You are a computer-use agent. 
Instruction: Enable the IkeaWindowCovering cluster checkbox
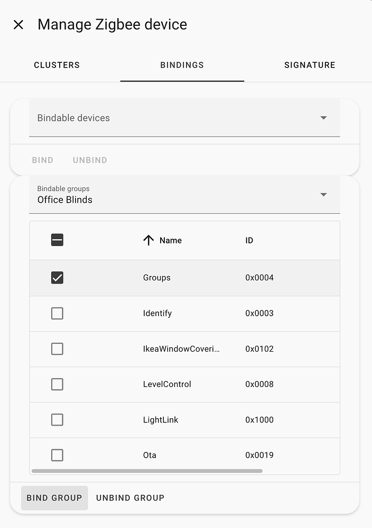pos(57,348)
